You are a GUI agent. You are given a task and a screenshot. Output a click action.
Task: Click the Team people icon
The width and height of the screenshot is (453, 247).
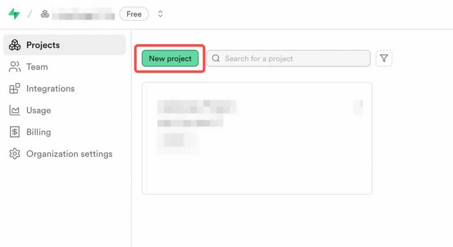pos(15,67)
